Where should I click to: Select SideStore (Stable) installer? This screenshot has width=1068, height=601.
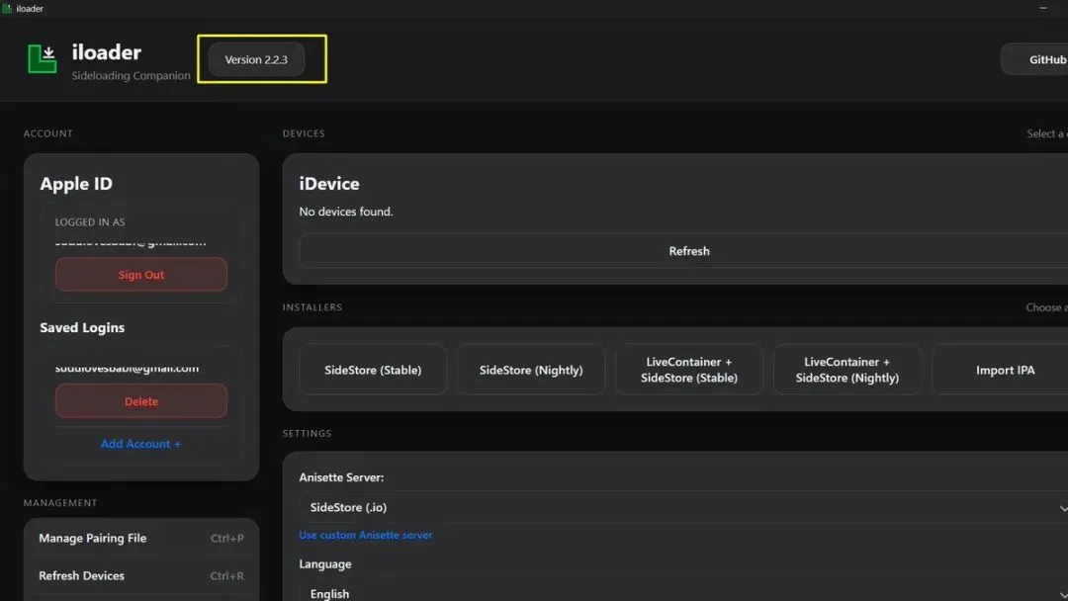(373, 370)
